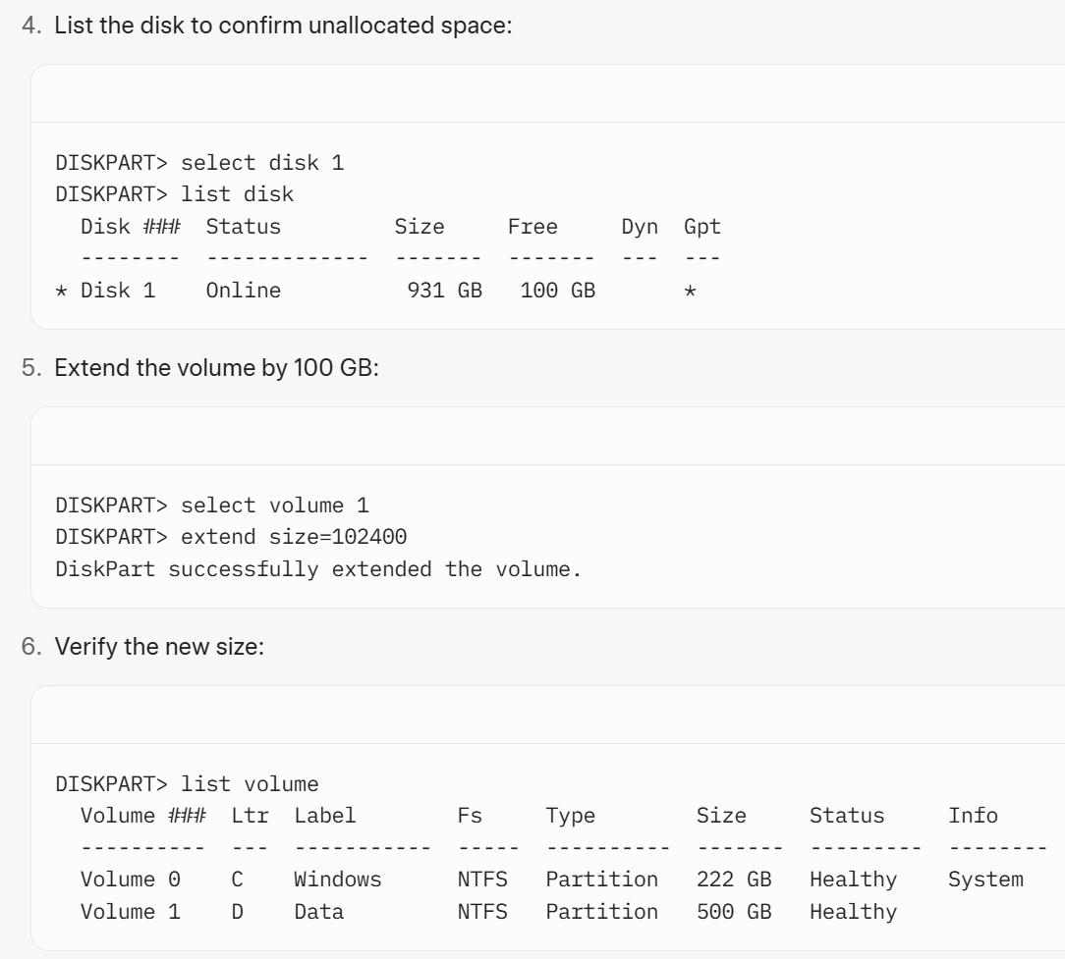Click the 'Info' column header in volume list
This screenshot has width=1065, height=959.
click(x=973, y=815)
